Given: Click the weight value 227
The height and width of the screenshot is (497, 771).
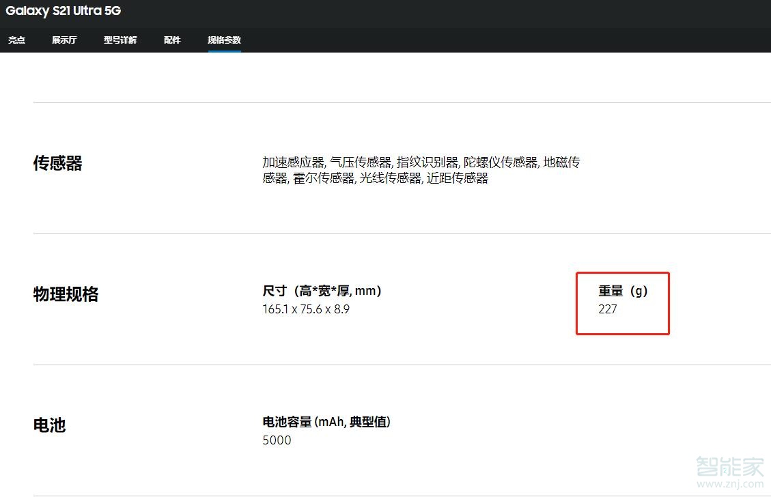Looking at the screenshot, I should point(608,309).
